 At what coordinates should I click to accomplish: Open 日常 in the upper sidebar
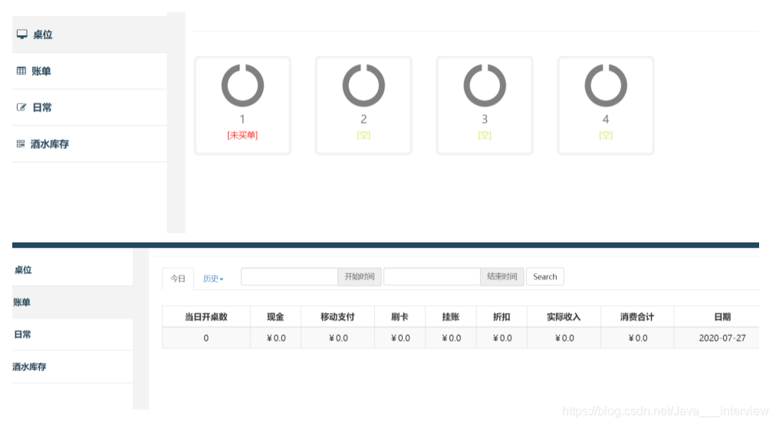pos(90,107)
